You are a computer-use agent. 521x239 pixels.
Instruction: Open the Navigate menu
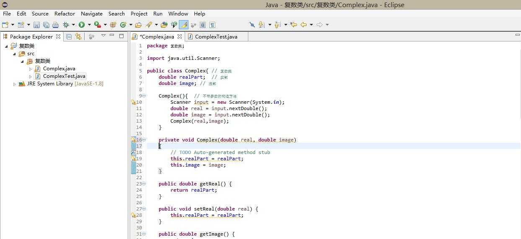(x=92, y=13)
